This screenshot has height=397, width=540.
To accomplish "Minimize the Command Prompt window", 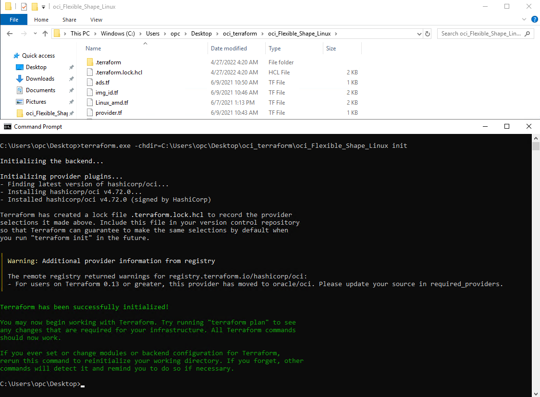I will pos(485,126).
